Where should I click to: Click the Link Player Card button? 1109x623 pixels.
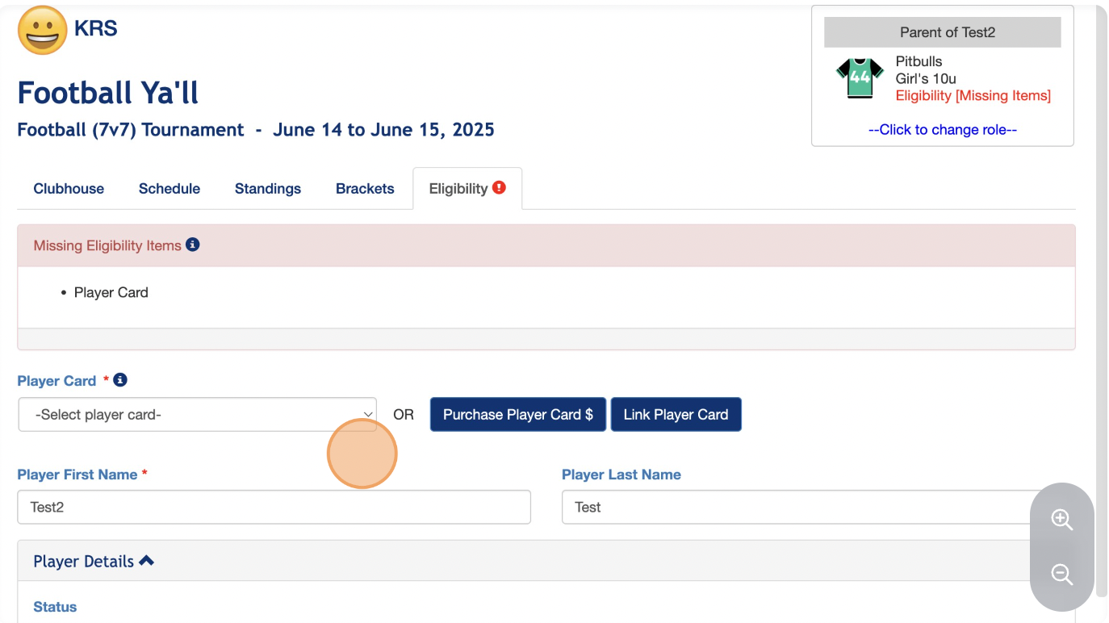coord(676,414)
